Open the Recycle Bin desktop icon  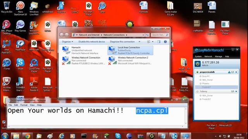(7, 7)
